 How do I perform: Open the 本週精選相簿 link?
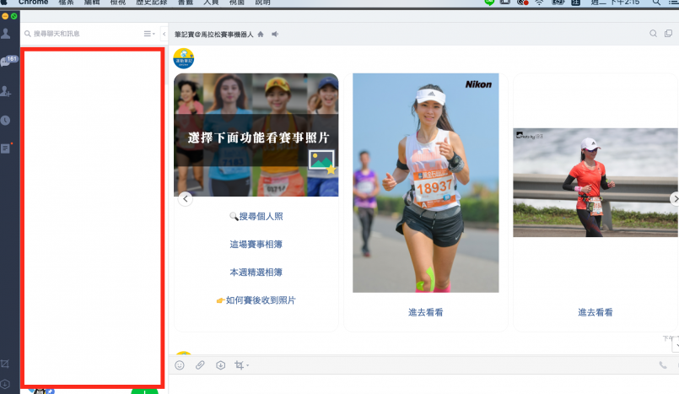[256, 273]
